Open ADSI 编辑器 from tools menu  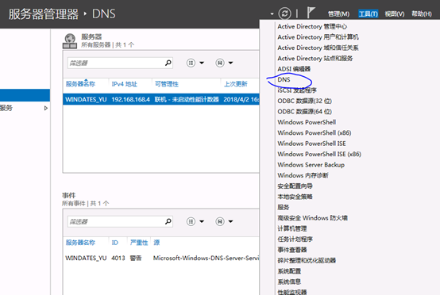294,69
